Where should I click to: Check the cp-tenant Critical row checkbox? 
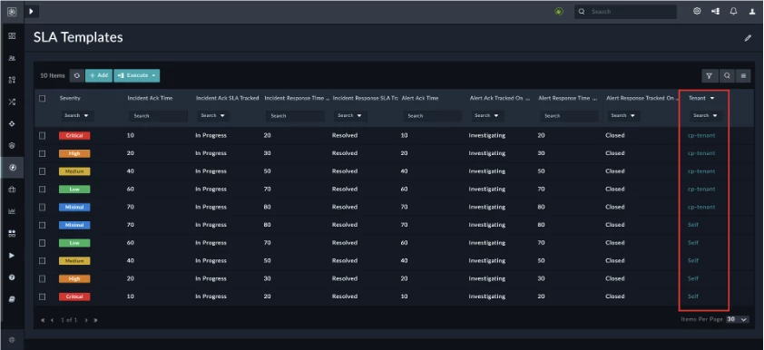tap(43, 135)
